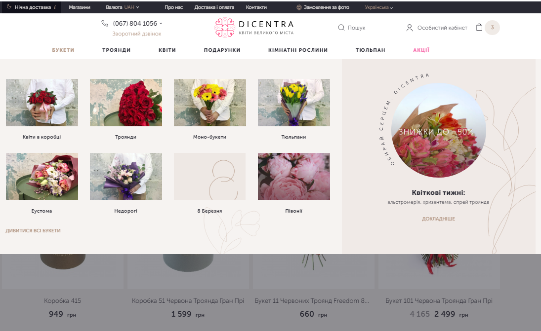Click the night delivery moon icon
The width and height of the screenshot is (541, 331).
click(9, 6)
